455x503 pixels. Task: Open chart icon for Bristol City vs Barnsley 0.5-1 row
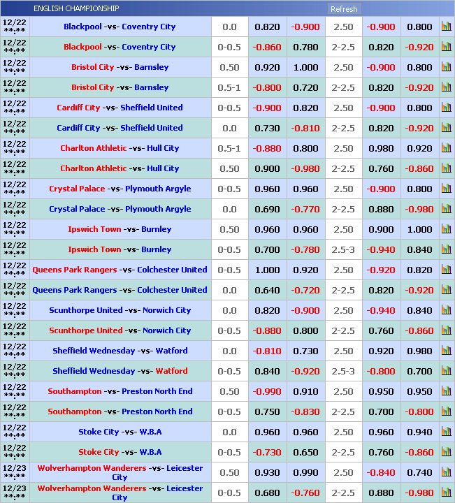pyautogui.click(x=446, y=88)
